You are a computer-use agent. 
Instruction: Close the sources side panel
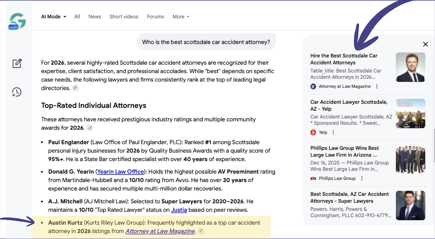425,44
